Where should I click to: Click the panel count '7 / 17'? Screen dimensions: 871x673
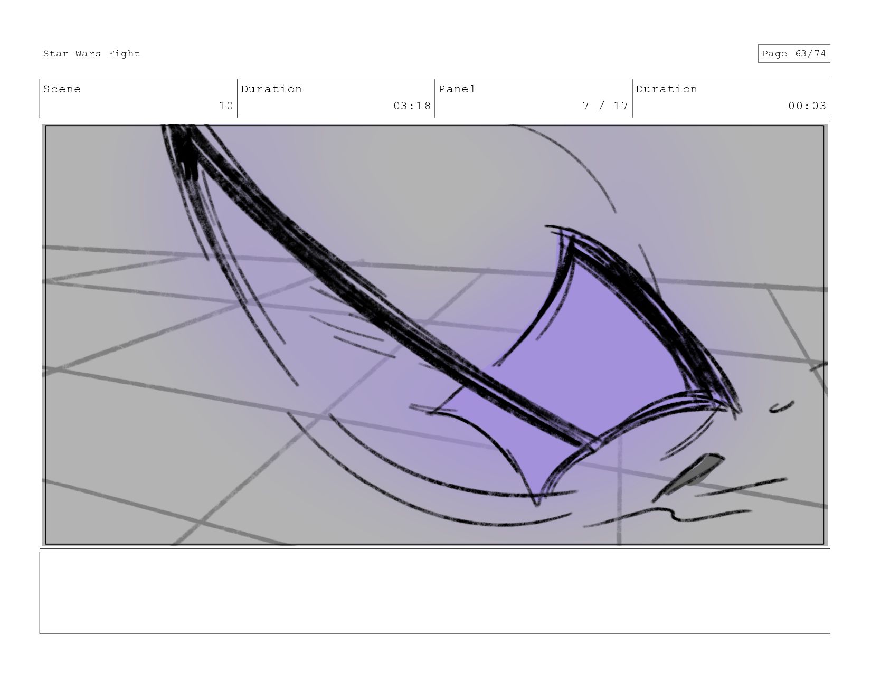tap(605, 106)
